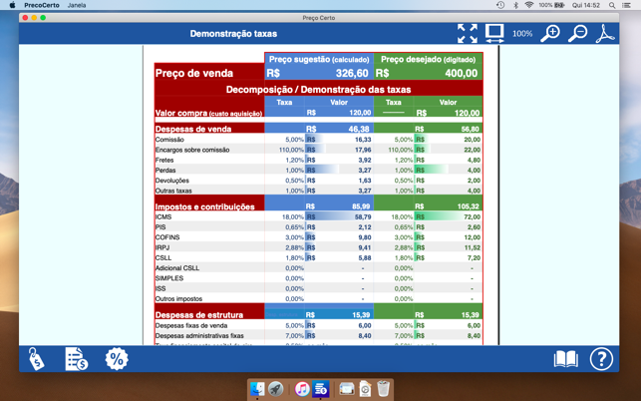This screenshot has width=641, height=401.
Task: Click the Perdas row label
Action: click(165, 171)
